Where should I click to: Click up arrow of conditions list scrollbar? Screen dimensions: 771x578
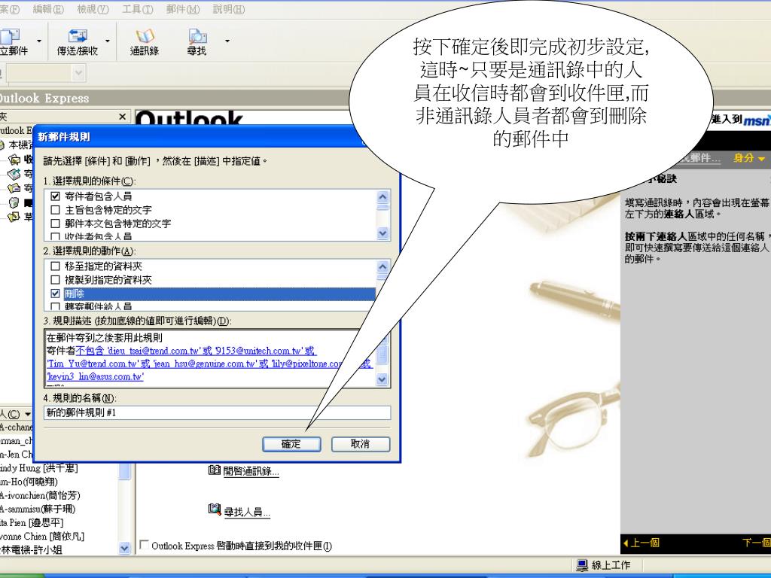[383, 196]
